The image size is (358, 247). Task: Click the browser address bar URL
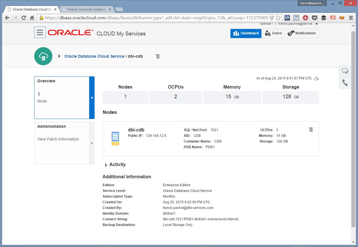[156, 18]
